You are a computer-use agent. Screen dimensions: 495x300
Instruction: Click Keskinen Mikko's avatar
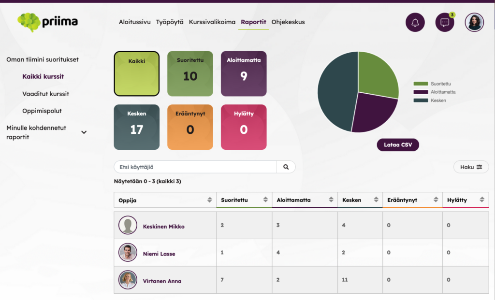tap(128, 225)
